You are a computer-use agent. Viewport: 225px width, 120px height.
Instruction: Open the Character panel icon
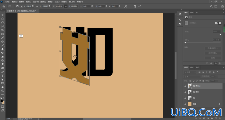[x=180, y=20]
